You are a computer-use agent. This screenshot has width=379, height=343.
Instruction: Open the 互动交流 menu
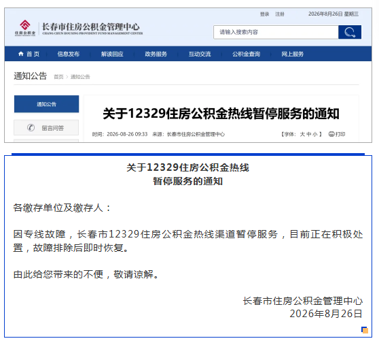coord(200,54)
